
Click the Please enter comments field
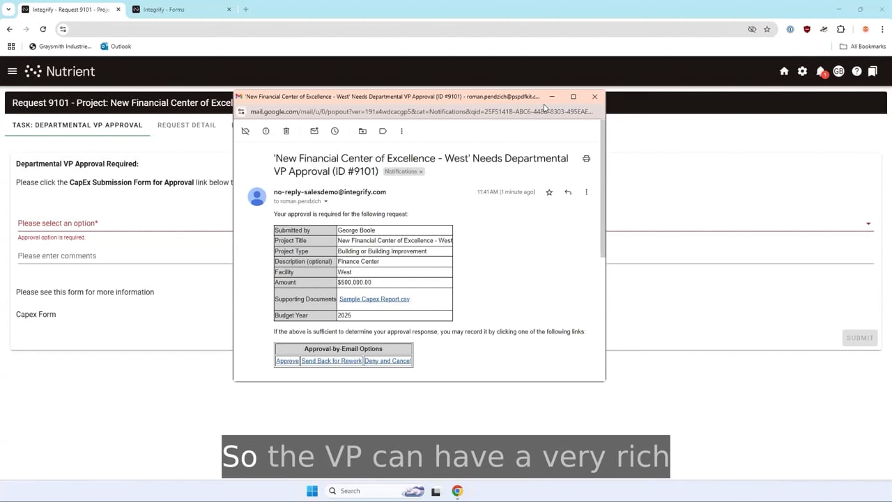pos(445,256)
